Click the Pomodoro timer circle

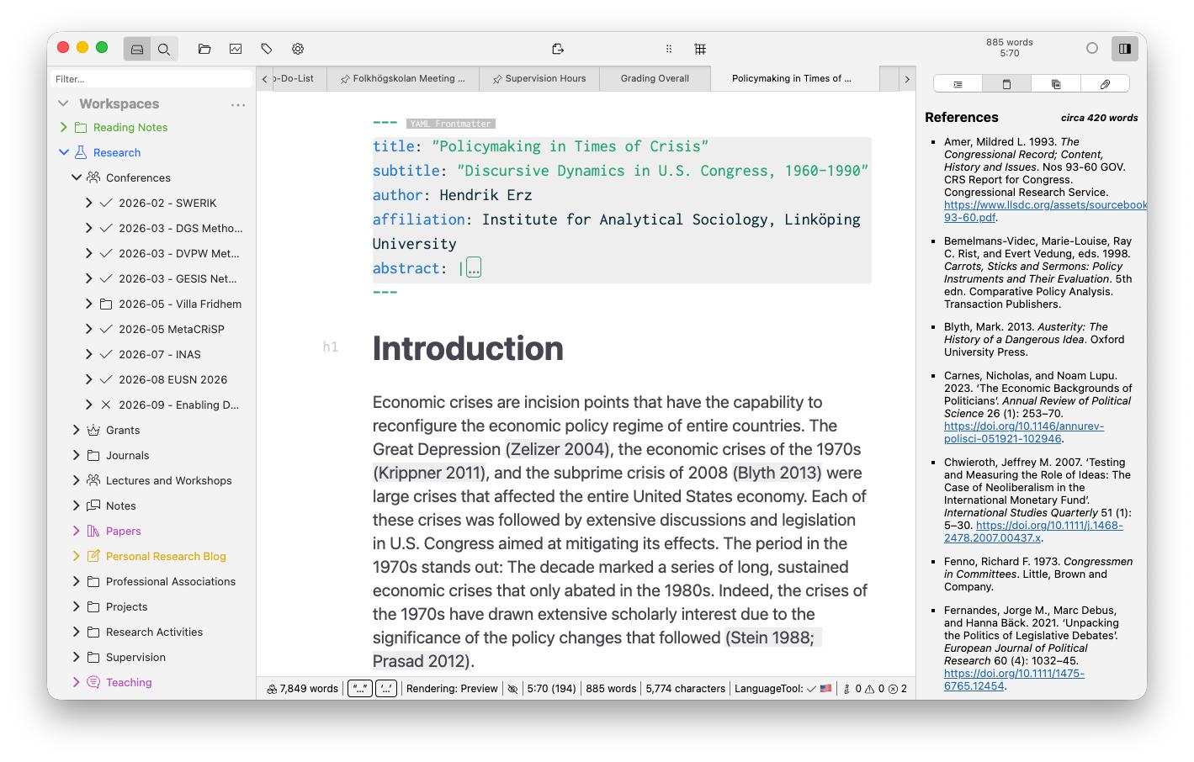(x=1092, y=48)
